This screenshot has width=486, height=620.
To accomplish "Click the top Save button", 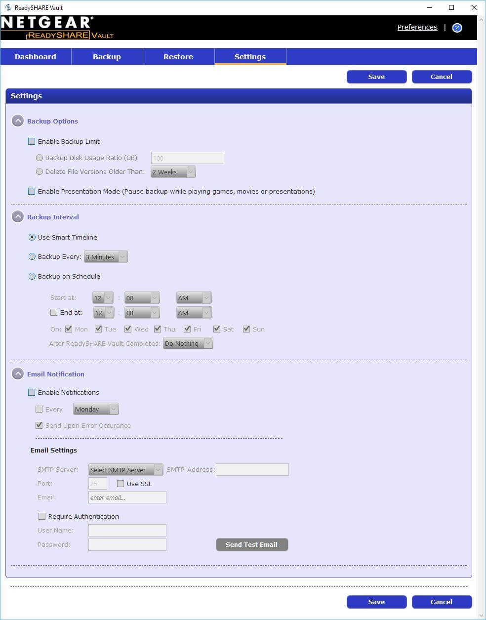I will [376, 77].
